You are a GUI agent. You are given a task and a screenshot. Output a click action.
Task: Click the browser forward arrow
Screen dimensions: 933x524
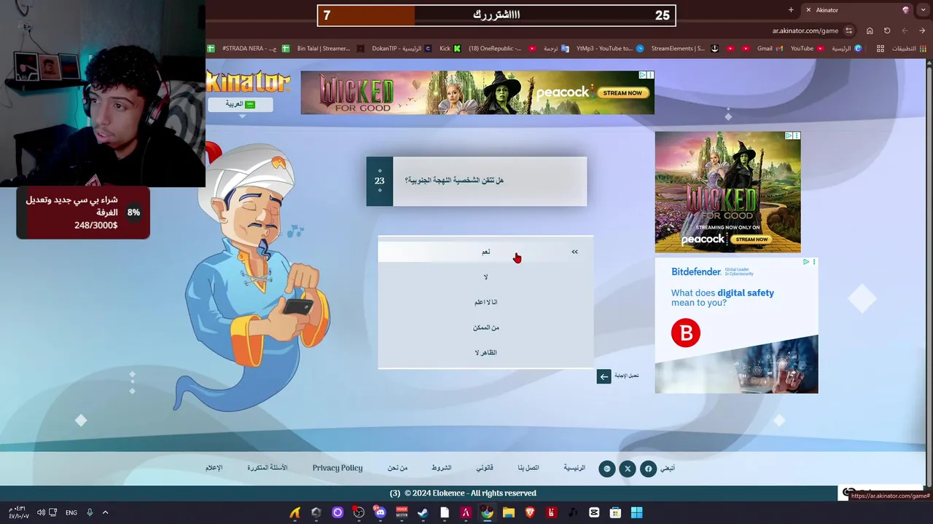[x=905, y=31]
